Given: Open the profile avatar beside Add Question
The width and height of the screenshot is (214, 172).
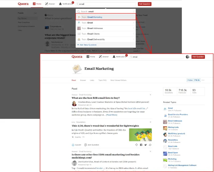Looking at the screenshot, I should [x=187, y=57].
